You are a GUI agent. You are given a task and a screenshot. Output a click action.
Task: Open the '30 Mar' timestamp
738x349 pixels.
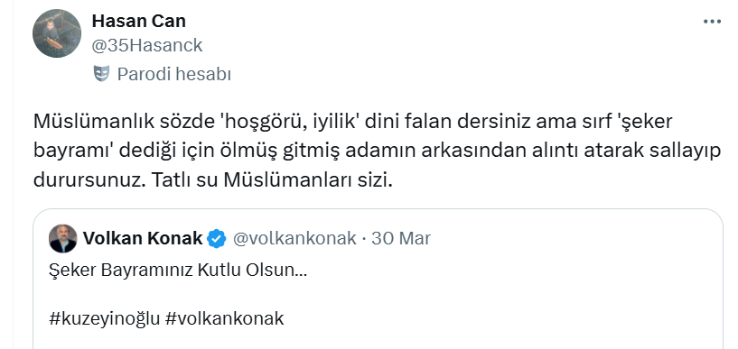click(x=400, y=238)
